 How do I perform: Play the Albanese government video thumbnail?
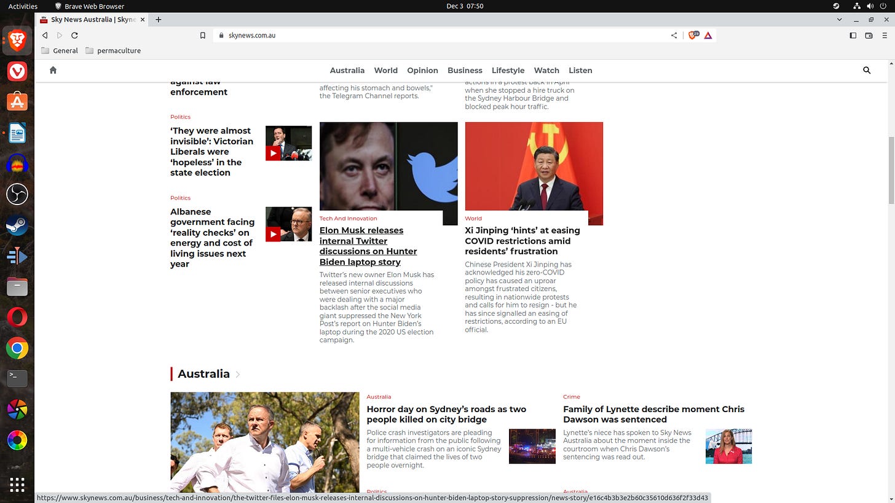coord(288,224)
